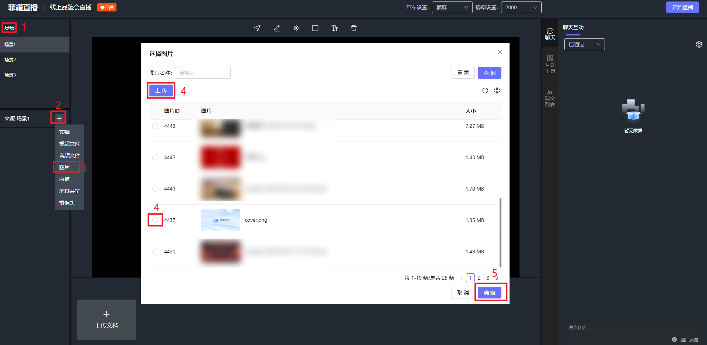Open chat settings gear icon

[699, 44]
